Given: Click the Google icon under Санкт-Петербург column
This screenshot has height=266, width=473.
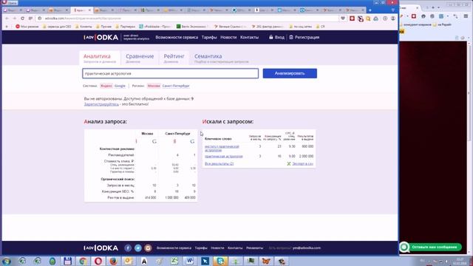Looking at the screenshot, I should pyautogui.click(x=192, y=141).
